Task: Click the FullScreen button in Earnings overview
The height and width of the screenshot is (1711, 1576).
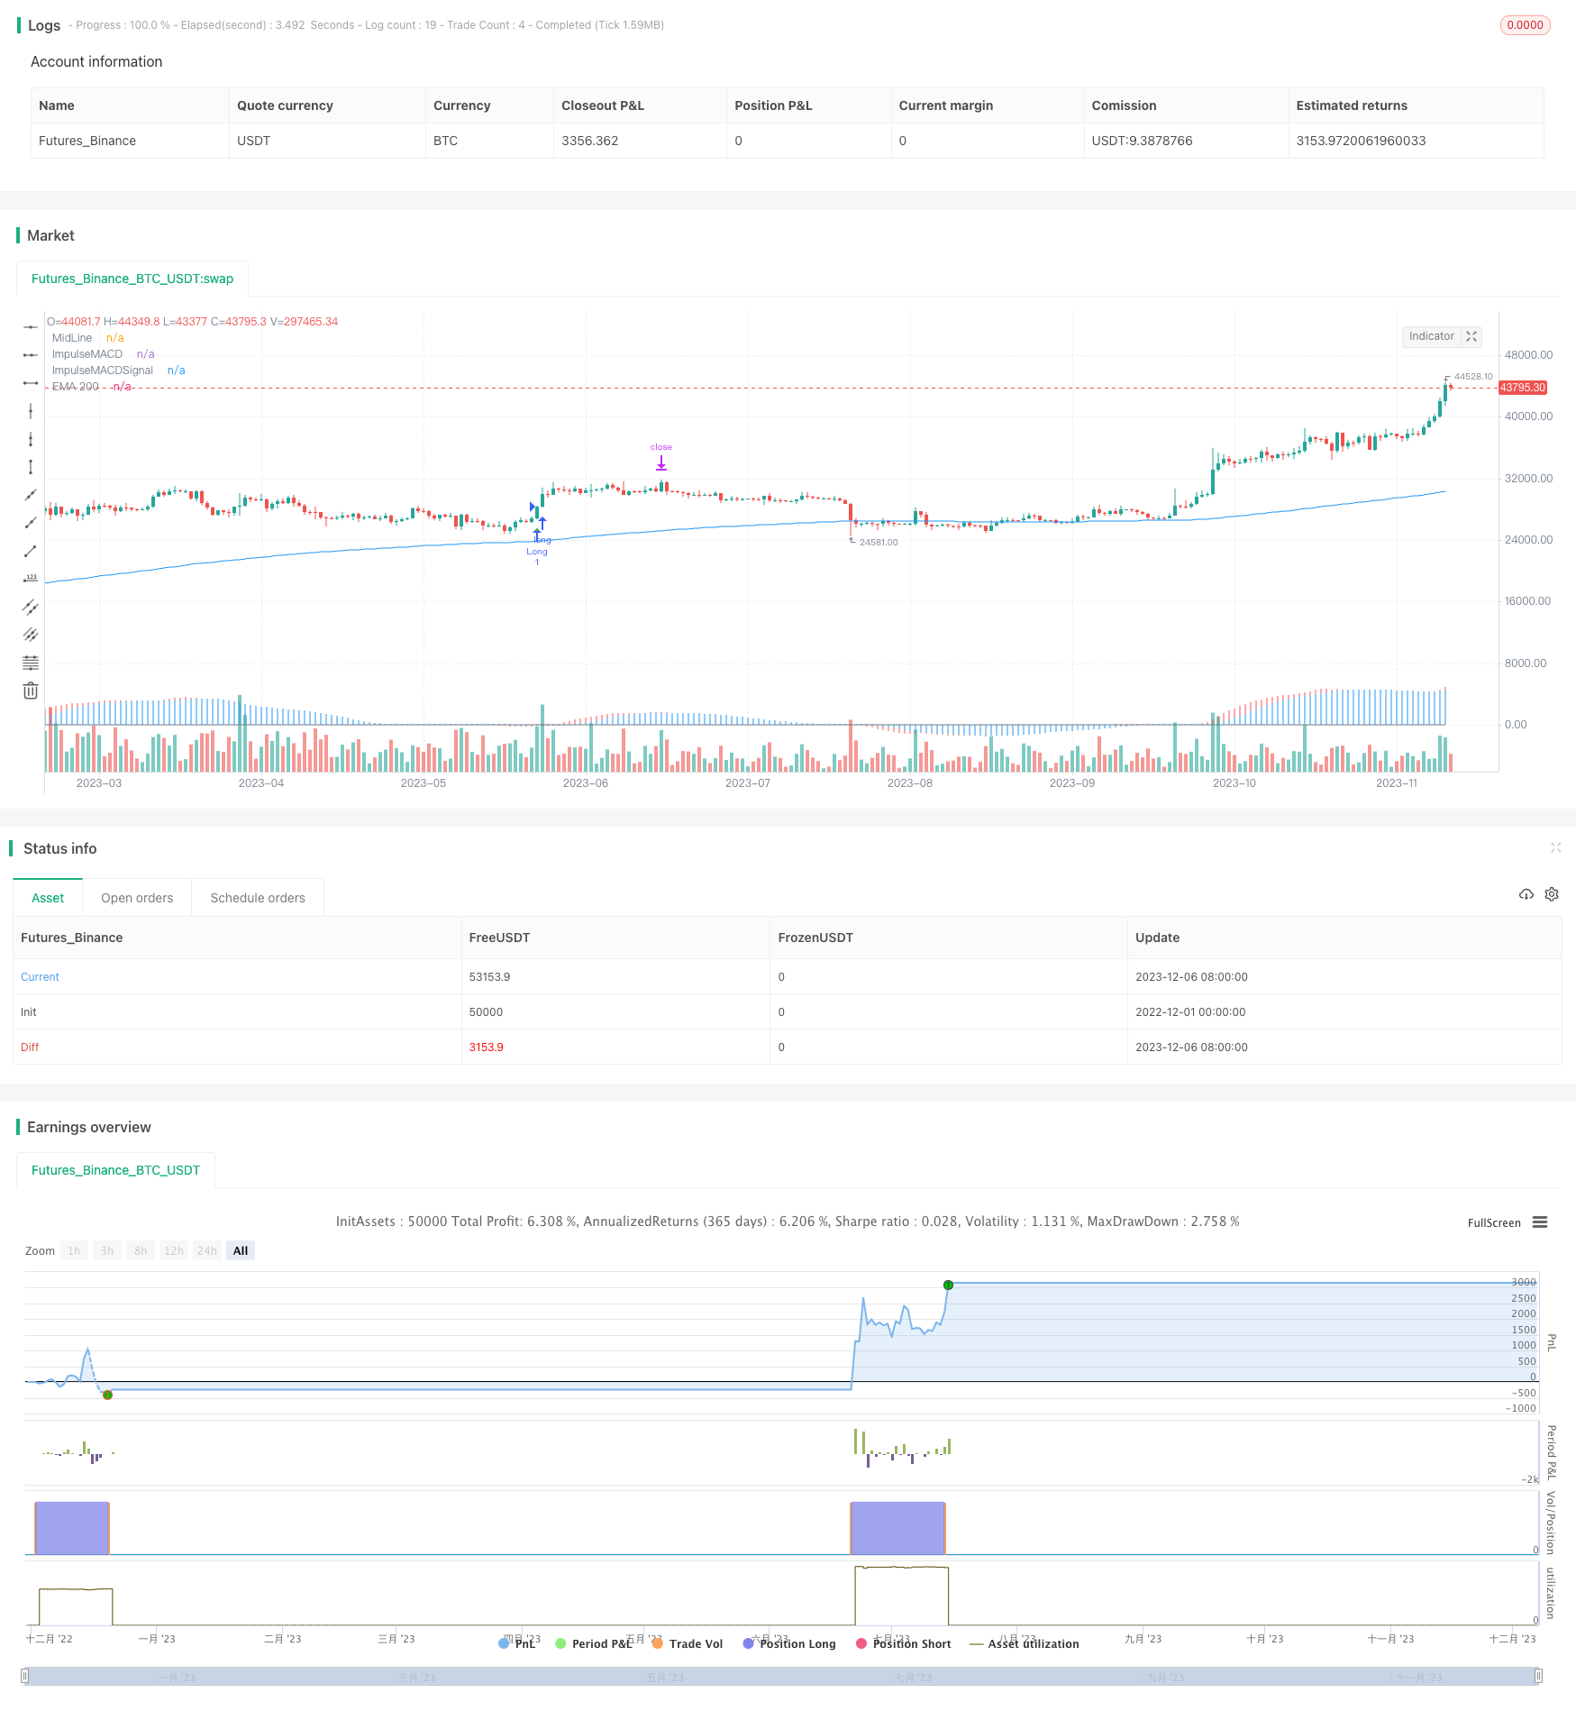Action: click(x=1494, y=1222)
